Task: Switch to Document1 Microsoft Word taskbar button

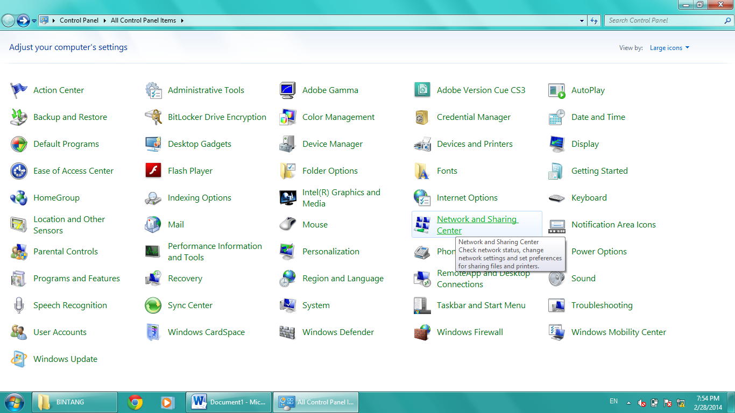Action: tap(229, 402)
